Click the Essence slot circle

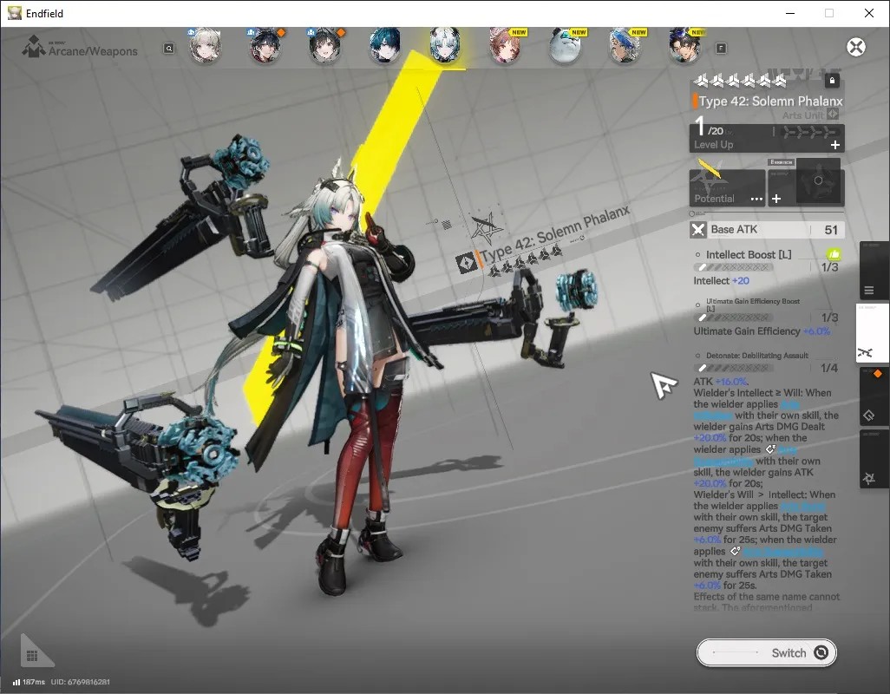tap(818, 180)
